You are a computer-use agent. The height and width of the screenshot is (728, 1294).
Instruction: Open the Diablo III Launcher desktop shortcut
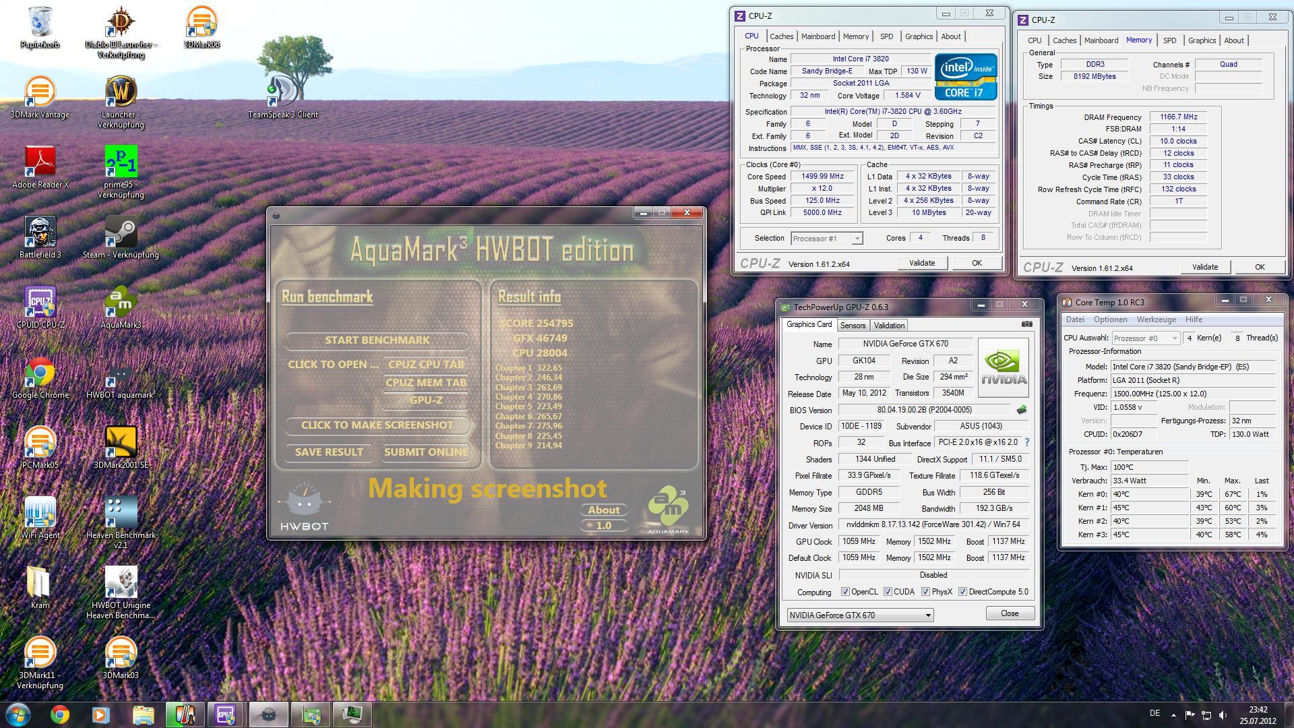(121, 32)
